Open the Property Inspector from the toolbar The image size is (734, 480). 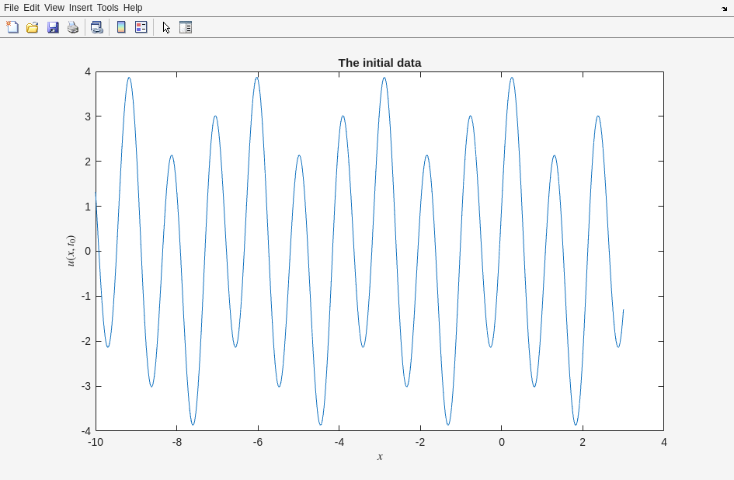[x=186, y=27]
